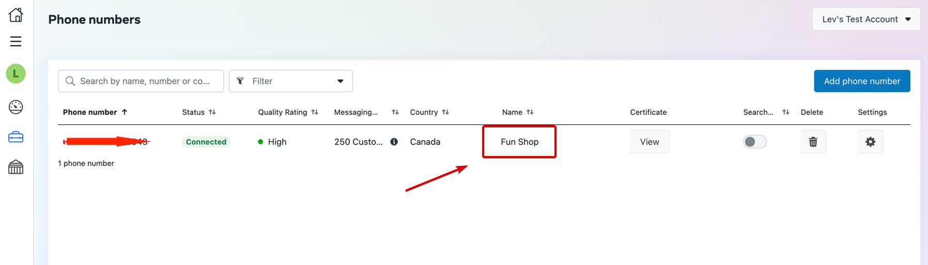
Task: Open the bank building icon
Action: click(x=16, y=167)
